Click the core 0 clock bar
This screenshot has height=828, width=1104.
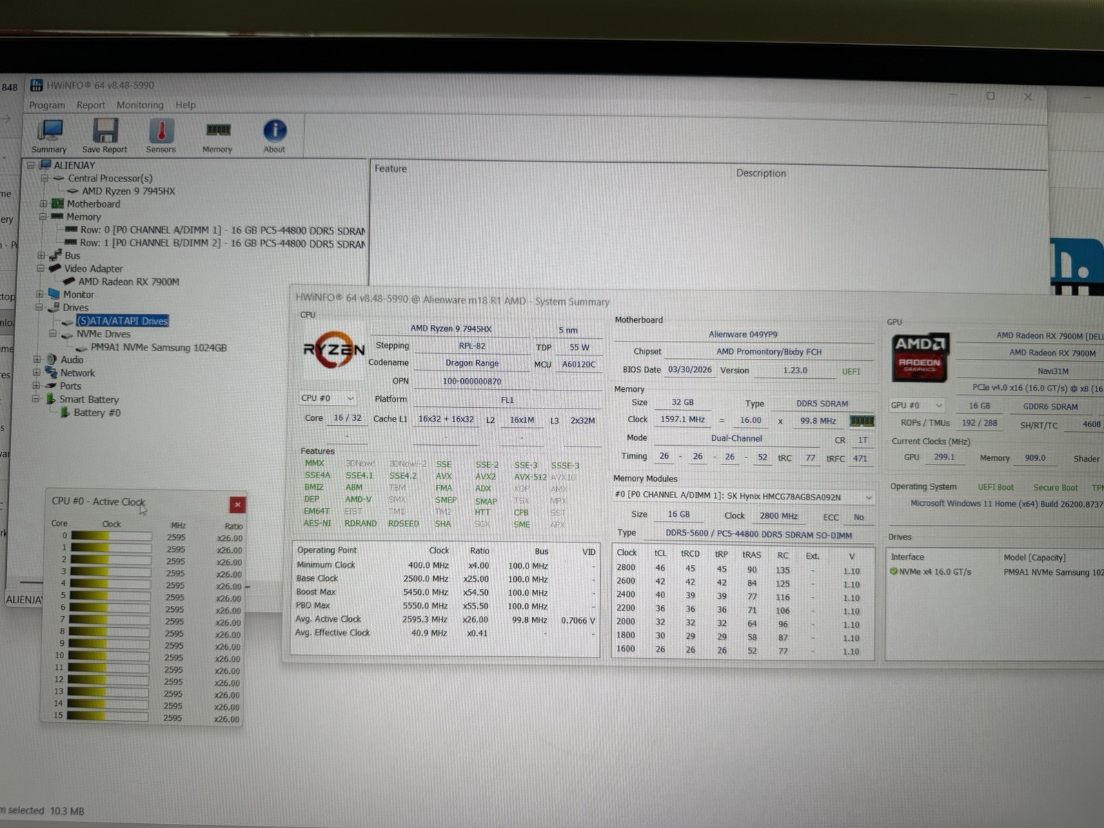[x=111, y=536]
